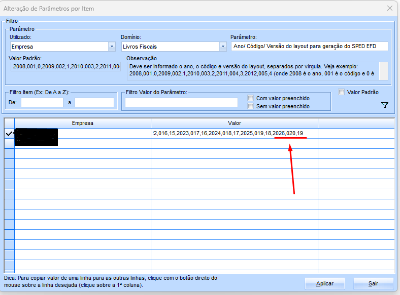The height and width of the screenshot is (295, 400).
Task: Select the second row's empty marker cell
Action: (9, 144)
